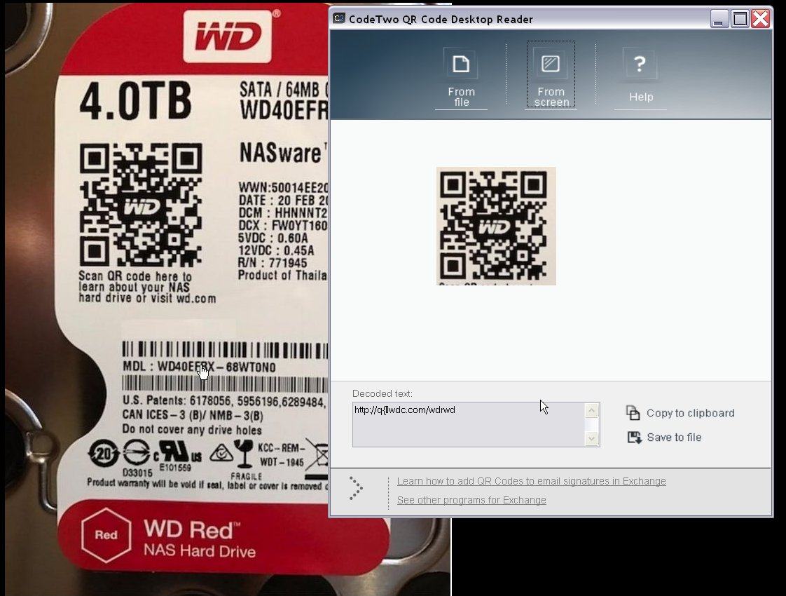Close the CodeTwo QR Code Desktop Reader
This screenshot has width=786, height=596.
tap(761, 19)
